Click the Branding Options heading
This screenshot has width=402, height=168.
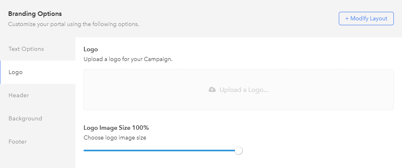pos(35,13)
